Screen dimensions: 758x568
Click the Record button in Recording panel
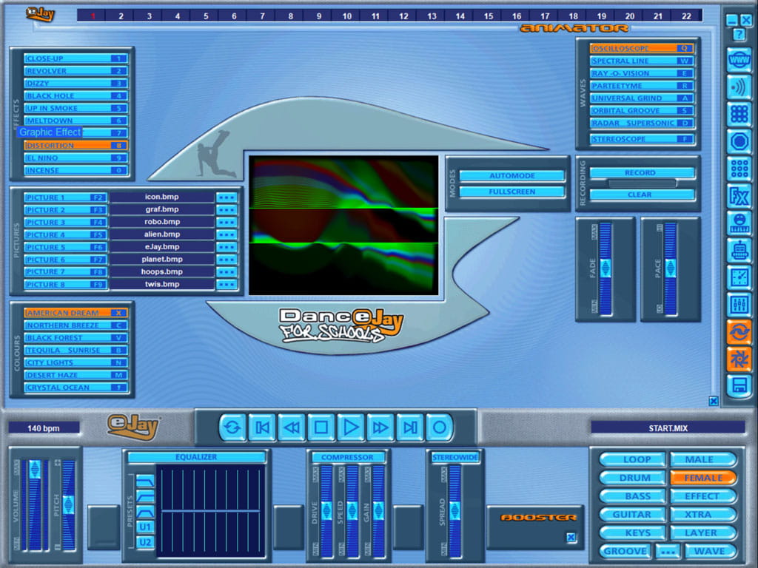640,172
